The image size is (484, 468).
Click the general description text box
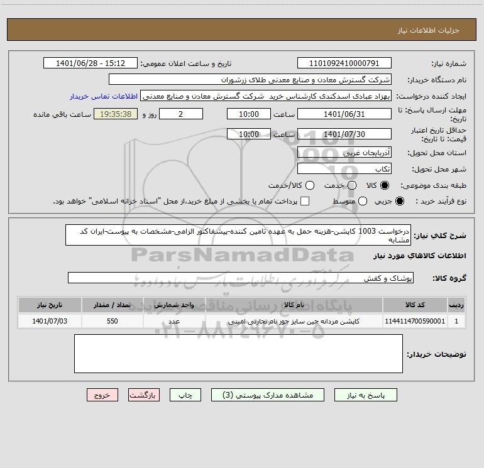click(x=238, y=235)
